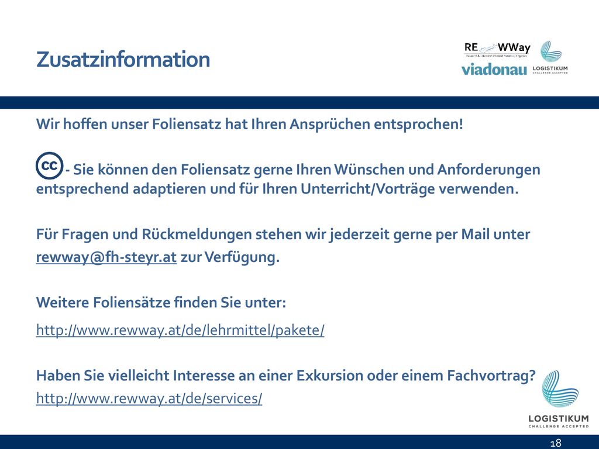The image size is (599, 449).
Task: Click the Creative Commons CC icon
Action: 49,165
